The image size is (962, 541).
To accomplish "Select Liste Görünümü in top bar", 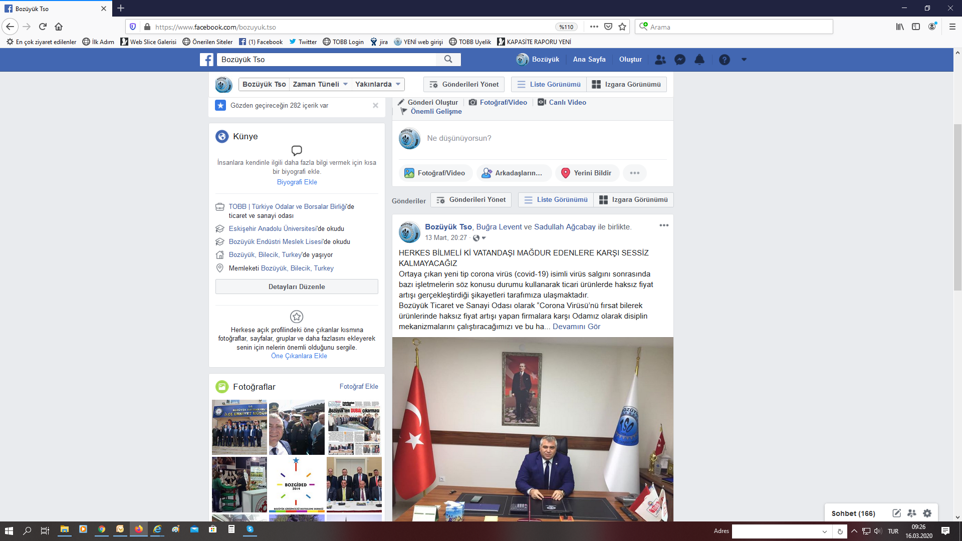I will pyautogui.click(x=549, y=84).
